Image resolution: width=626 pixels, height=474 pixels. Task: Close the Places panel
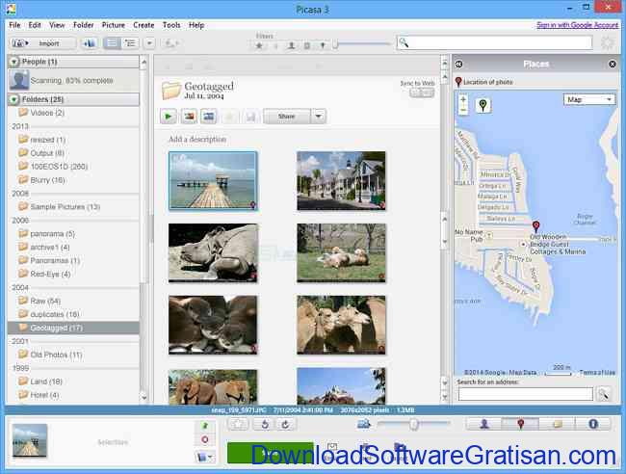coord(612,64)
